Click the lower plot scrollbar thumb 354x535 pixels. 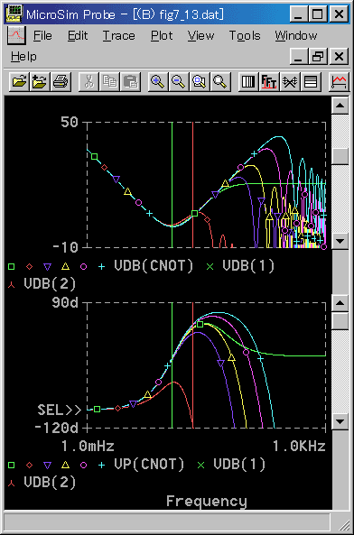pyautogui.click(x=340, y=320)
